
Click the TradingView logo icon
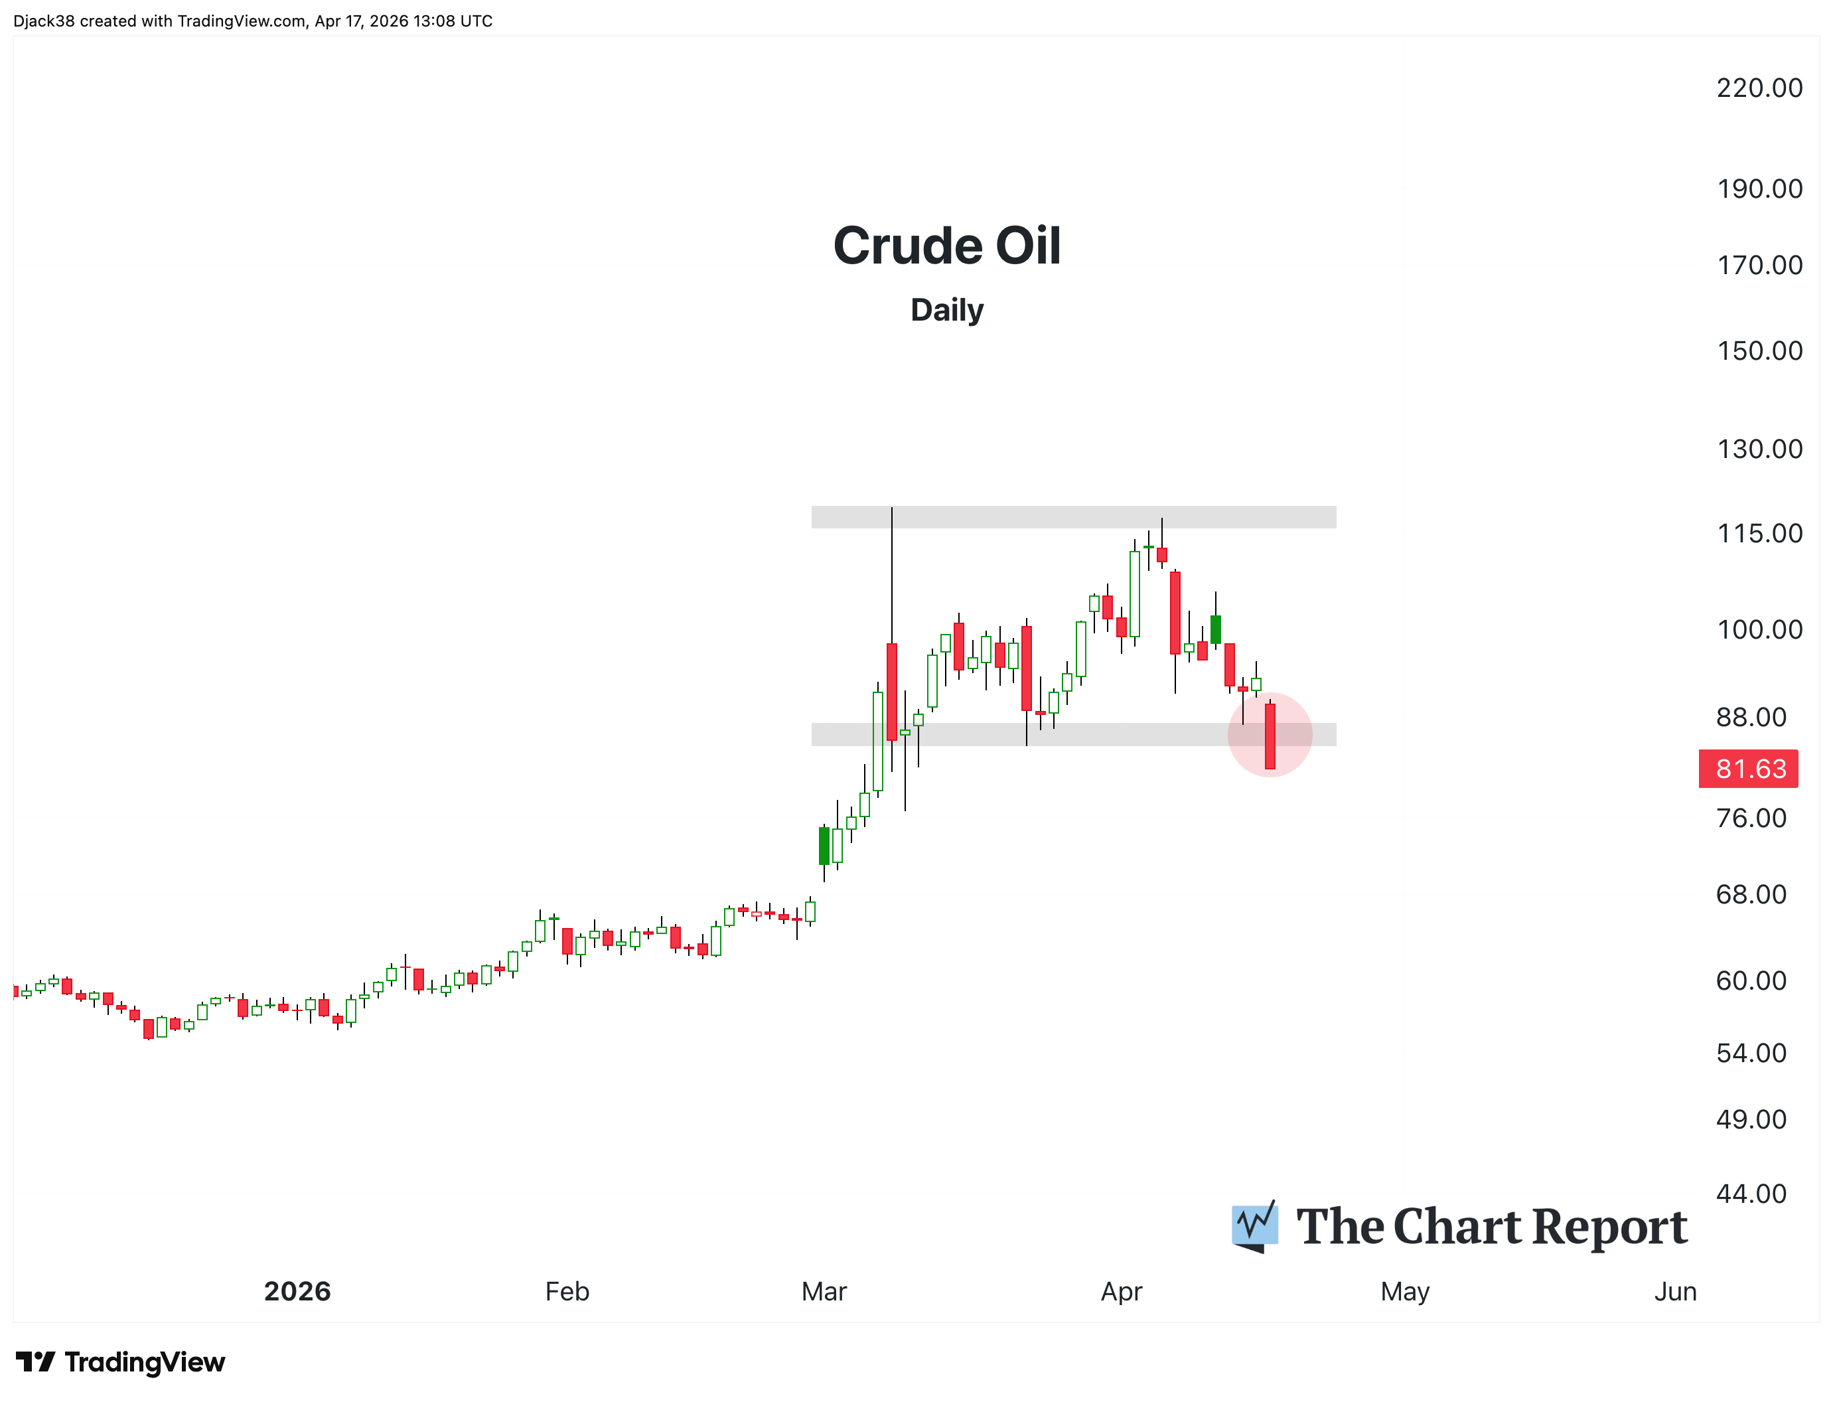[35, 1363]
